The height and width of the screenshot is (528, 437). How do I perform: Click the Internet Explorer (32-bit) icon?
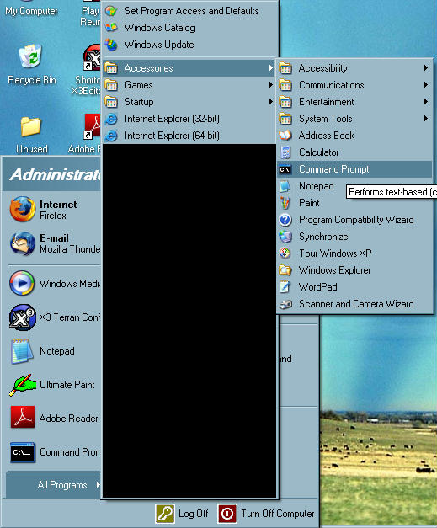tap(111, 119)
